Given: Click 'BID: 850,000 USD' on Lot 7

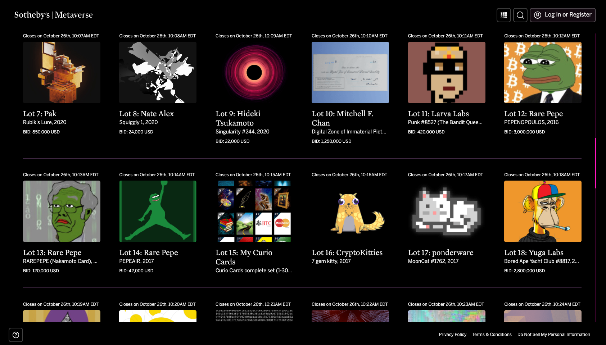Looking at the screenshot, I should pos(41,132).
